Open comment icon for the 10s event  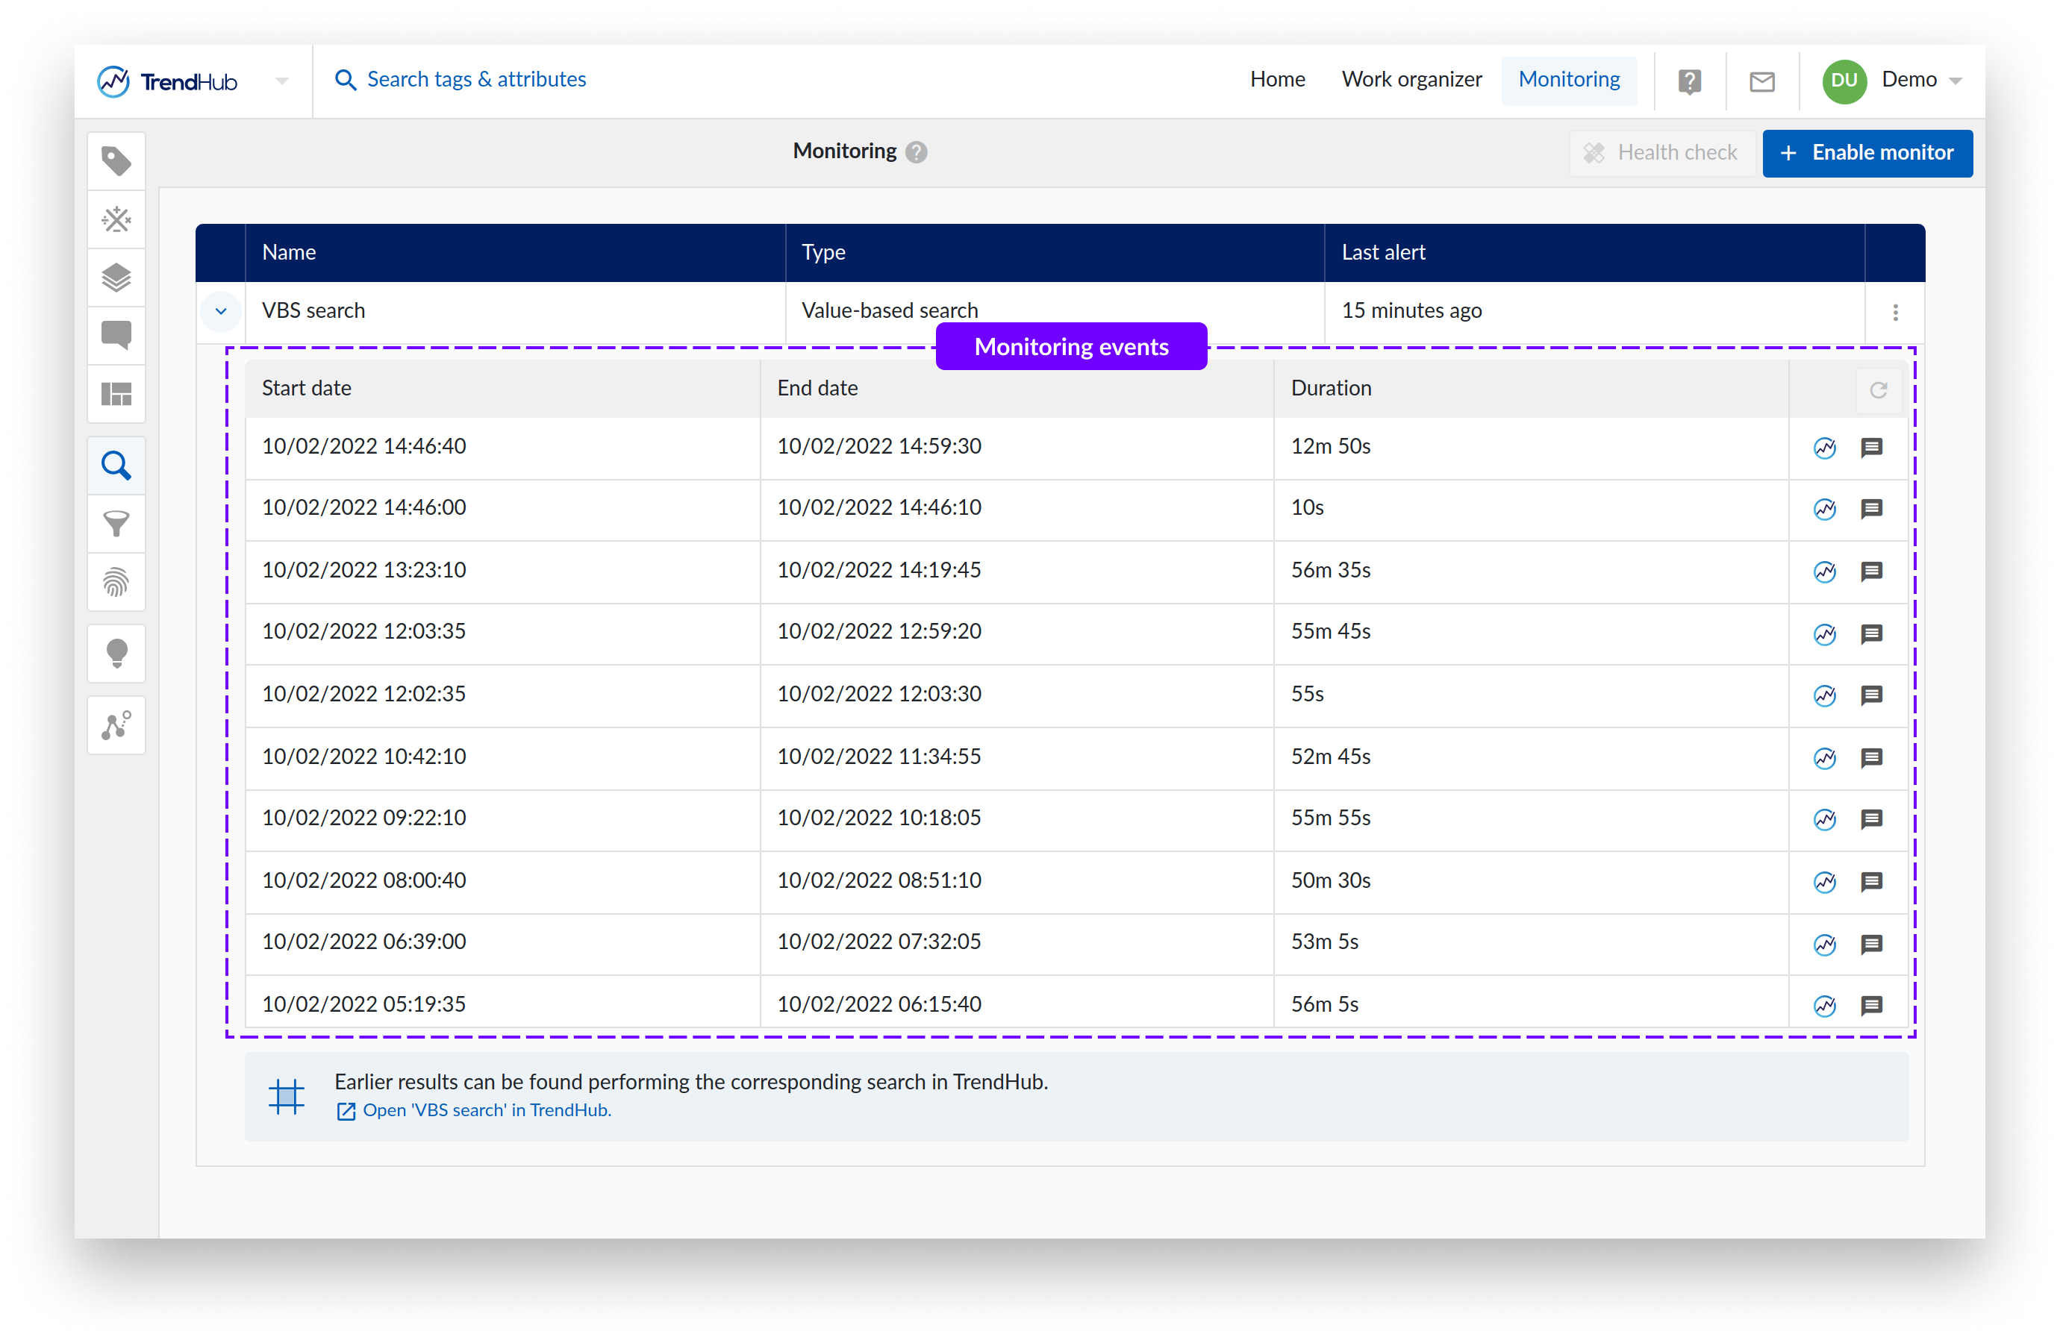[1871, 509]
